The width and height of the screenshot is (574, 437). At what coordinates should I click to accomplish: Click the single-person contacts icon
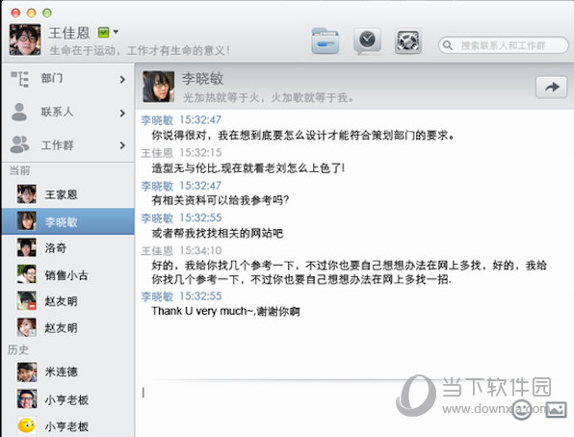click(19, 112)
